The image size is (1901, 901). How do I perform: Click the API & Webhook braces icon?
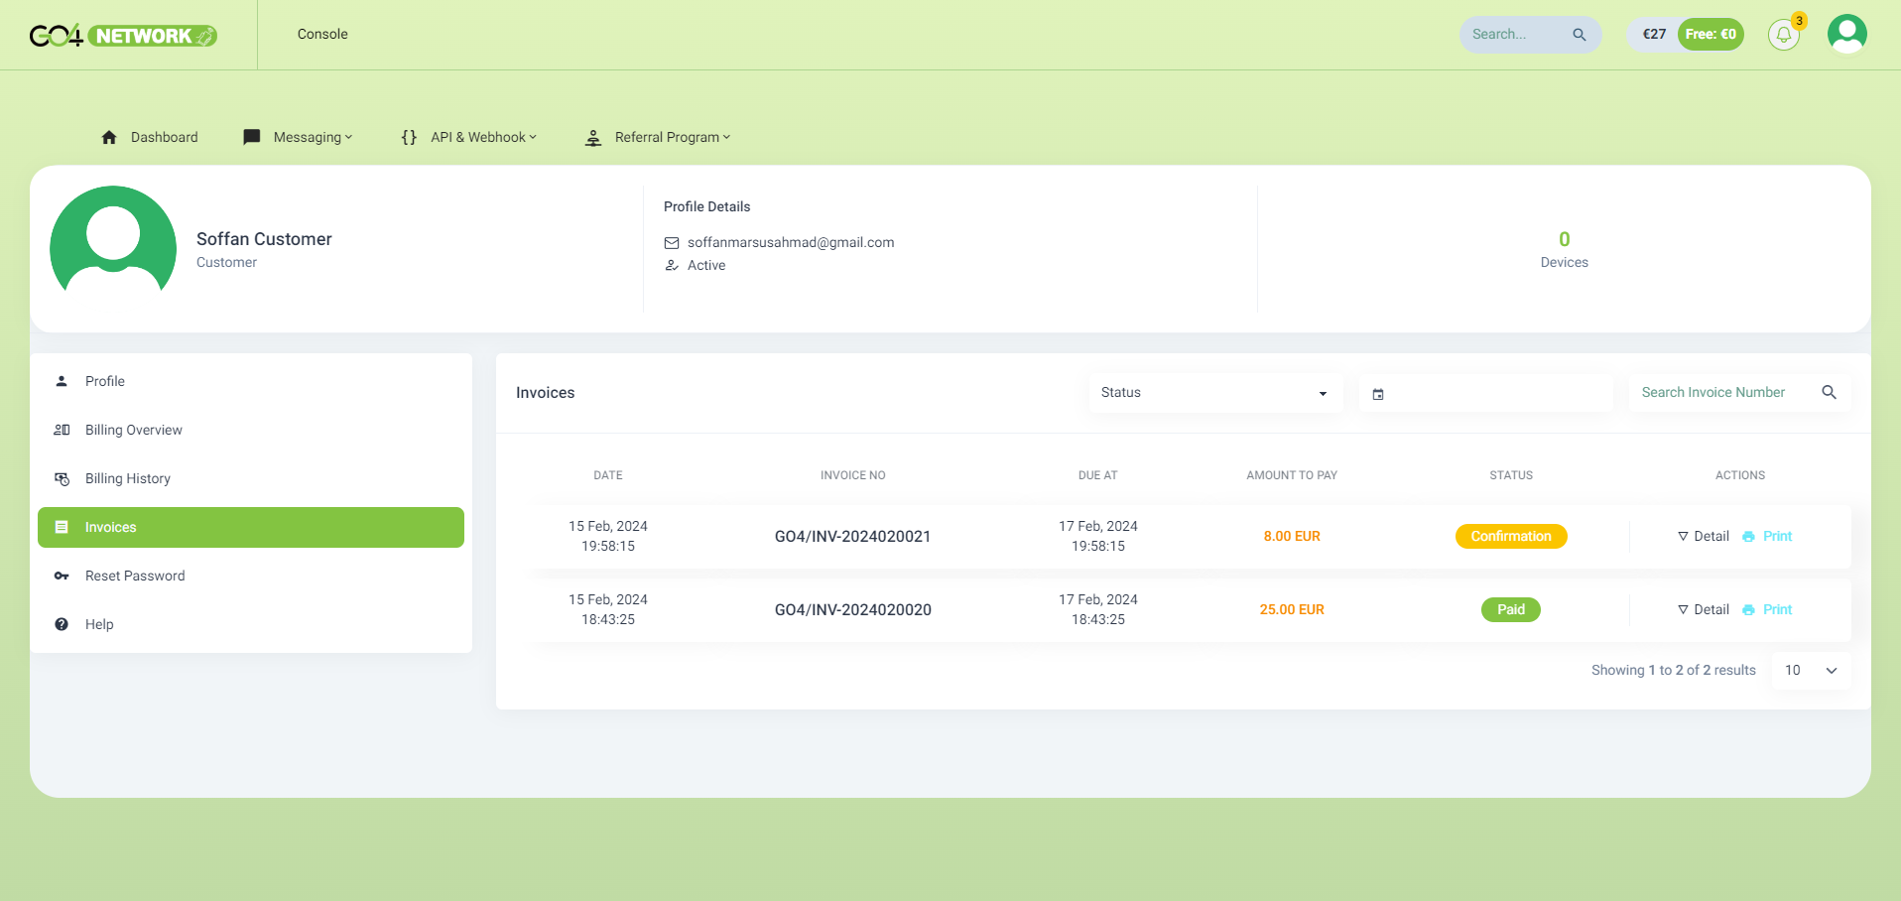(409, 137)
